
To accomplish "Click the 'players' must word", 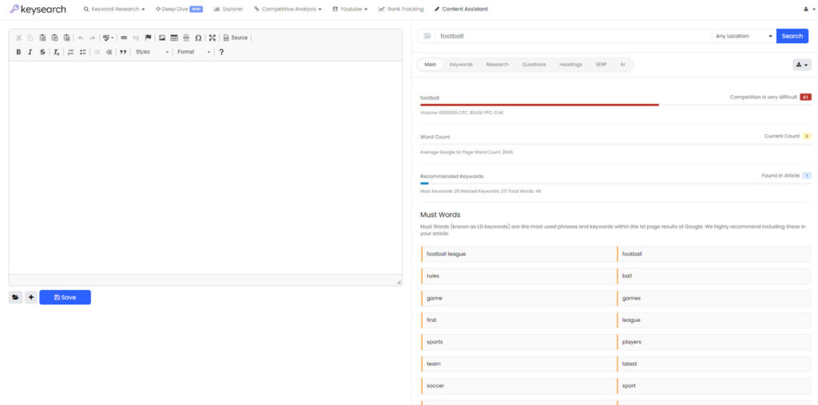I will click(713, 342).
